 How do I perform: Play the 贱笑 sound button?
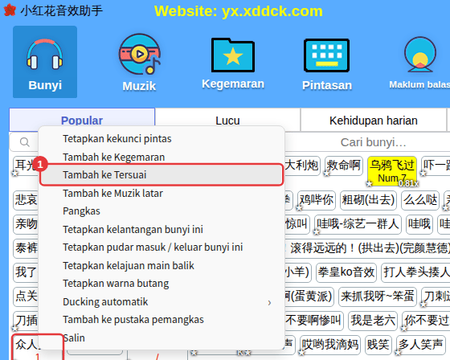(378, 344)
